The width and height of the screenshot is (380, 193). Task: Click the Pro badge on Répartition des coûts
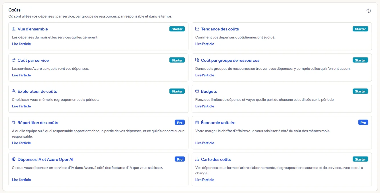coord(180,123)
